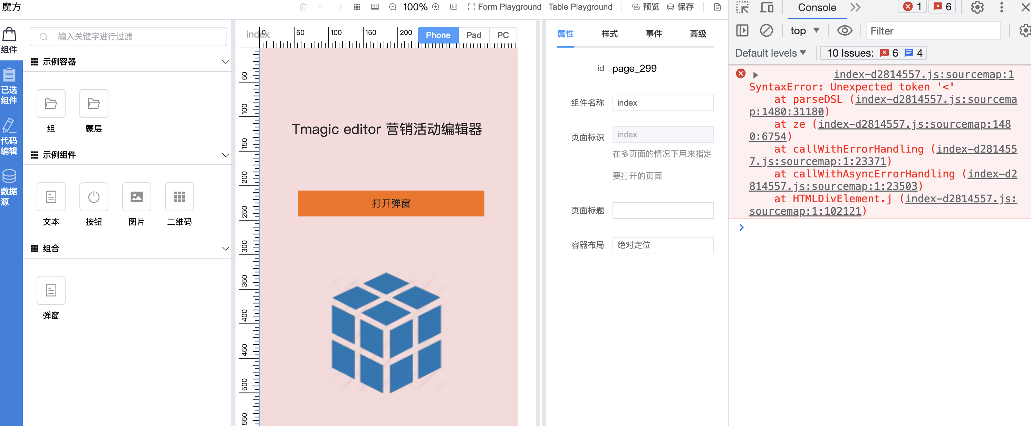
Task: Click the 预览 preview button
Action: point(646,7)
